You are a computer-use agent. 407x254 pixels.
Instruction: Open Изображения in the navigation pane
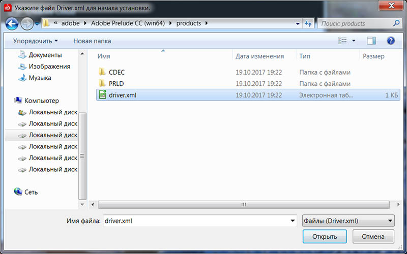tap(49, 67)
